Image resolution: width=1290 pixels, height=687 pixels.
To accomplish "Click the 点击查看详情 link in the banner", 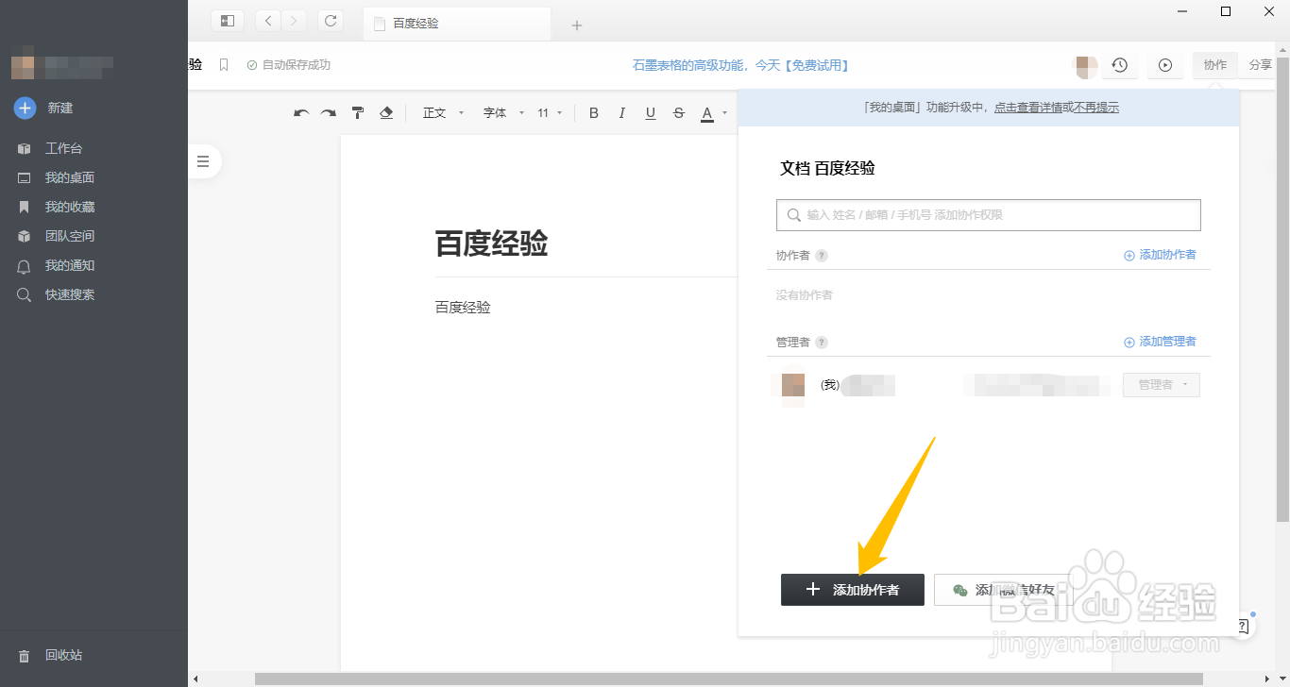I will (x=1029, y=108).
